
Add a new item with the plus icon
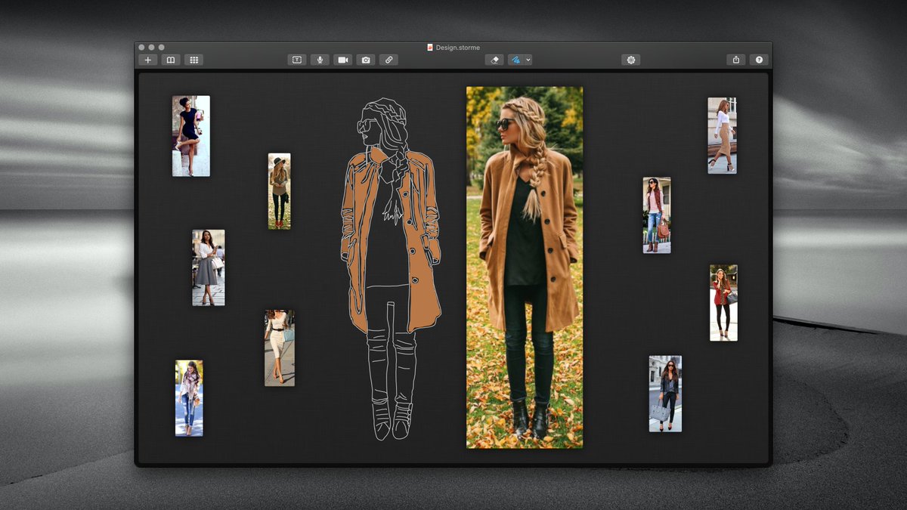(148, 59)
